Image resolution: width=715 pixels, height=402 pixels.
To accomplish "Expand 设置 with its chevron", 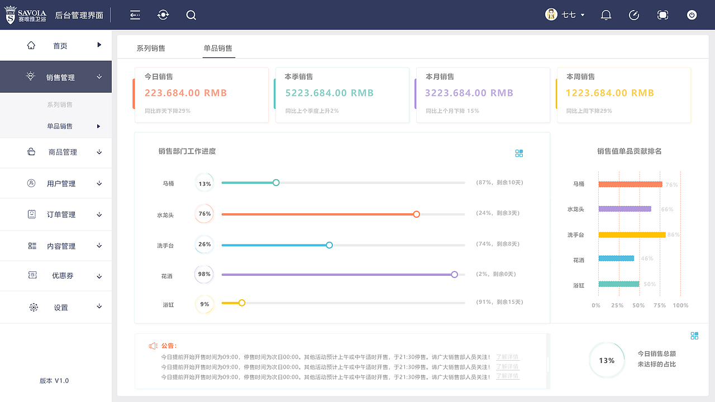I will 99,307.
